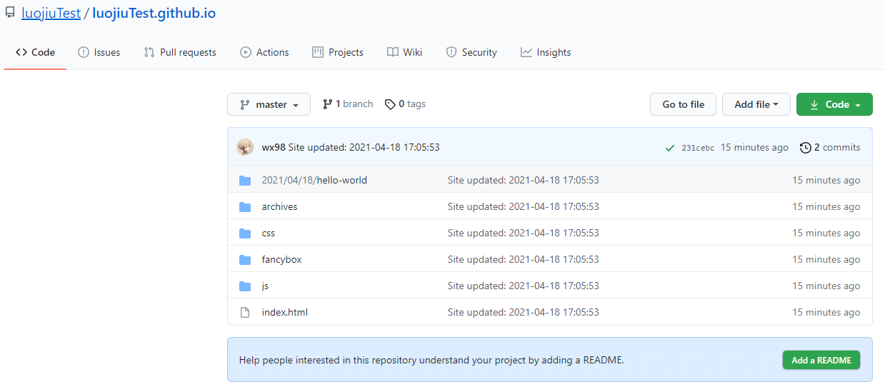885x387 pixels.
Task: Go to the Actions tab
Action: [x=264, y=52]
